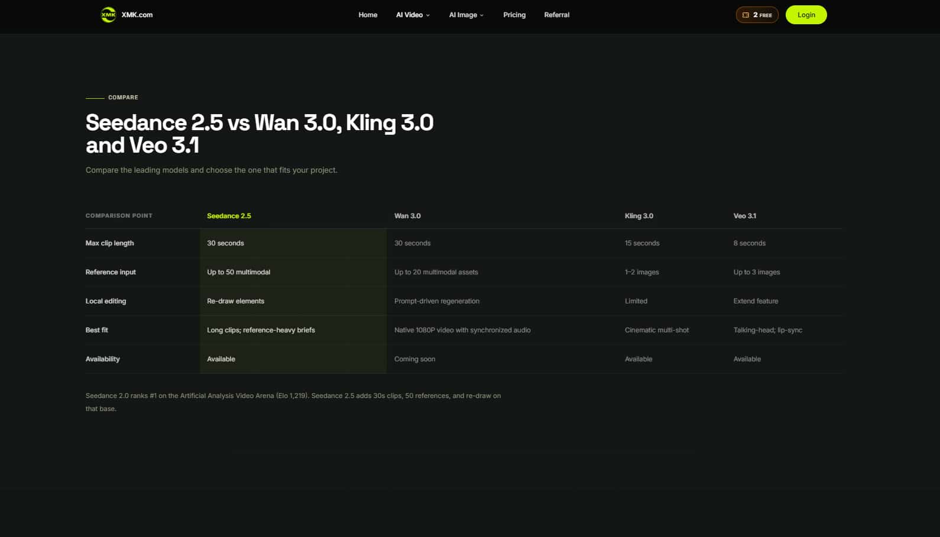Image resolution: width=940 pixels, height=537 pixels.
Task: Expand the AI Image dropdown menu
Action: pyautogui.click(x=466, y=15)
